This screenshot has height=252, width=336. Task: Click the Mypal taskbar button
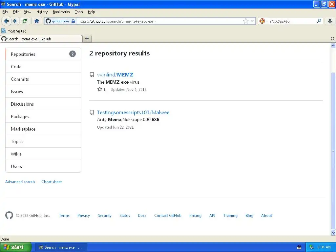click(61, 247)
